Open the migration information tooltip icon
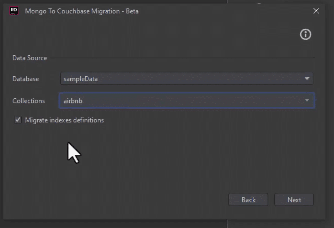The image size is (334, 228). (305, 34)
